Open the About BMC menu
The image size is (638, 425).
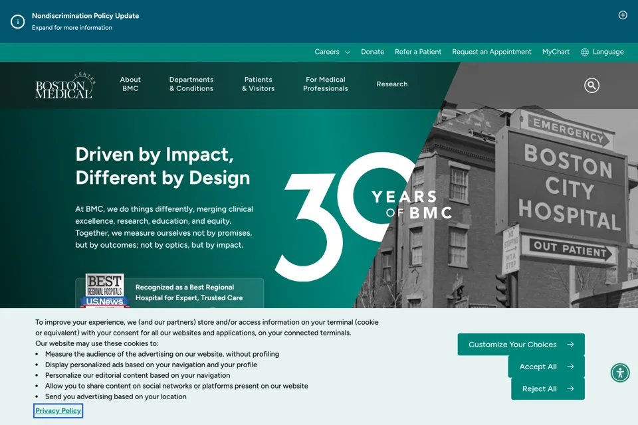(x=130, y=84)
